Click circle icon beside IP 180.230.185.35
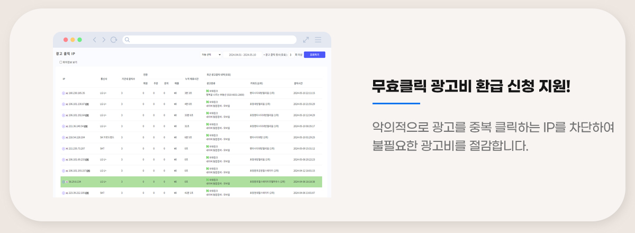This screenshot has height=233, width=635. point(63,93)
